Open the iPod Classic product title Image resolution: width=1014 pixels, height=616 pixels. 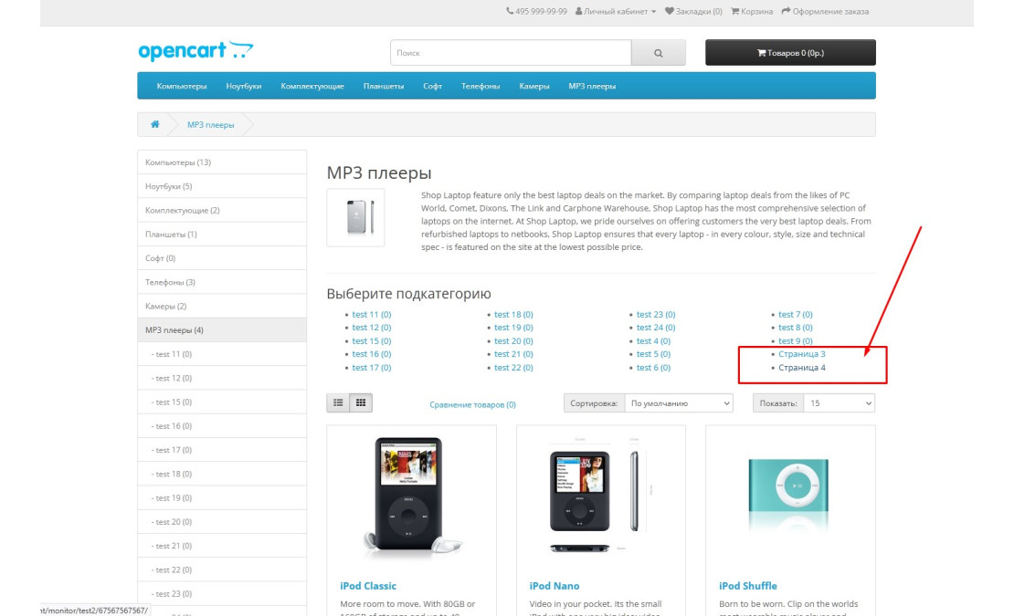click(368, 586)
